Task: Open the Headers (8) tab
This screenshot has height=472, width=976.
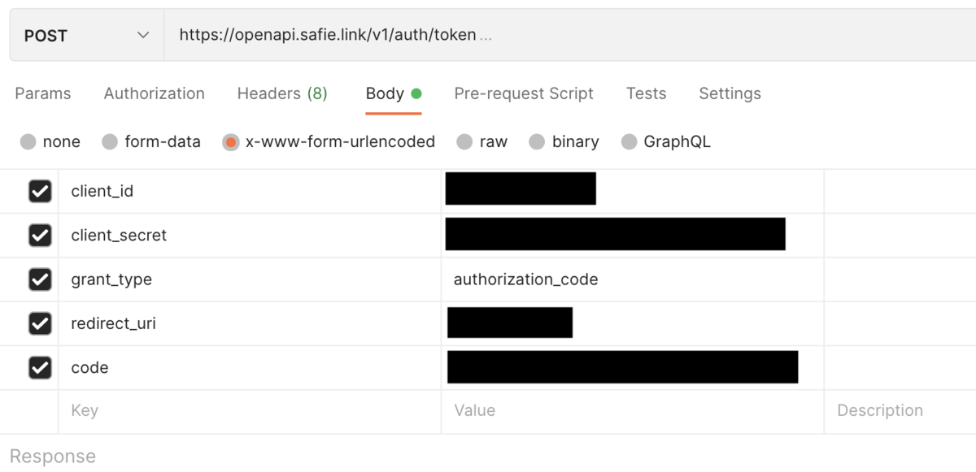Action: click(x=282, y=93)
